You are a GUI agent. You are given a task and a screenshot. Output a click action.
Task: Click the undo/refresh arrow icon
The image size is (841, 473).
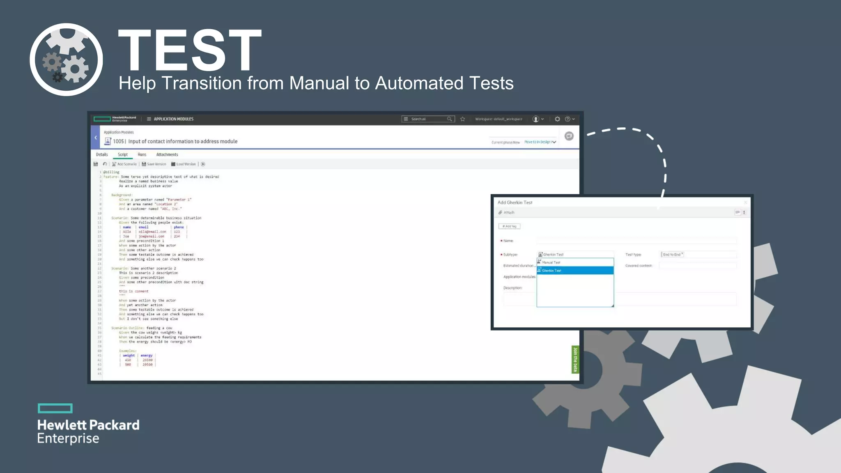pos(105,164)
